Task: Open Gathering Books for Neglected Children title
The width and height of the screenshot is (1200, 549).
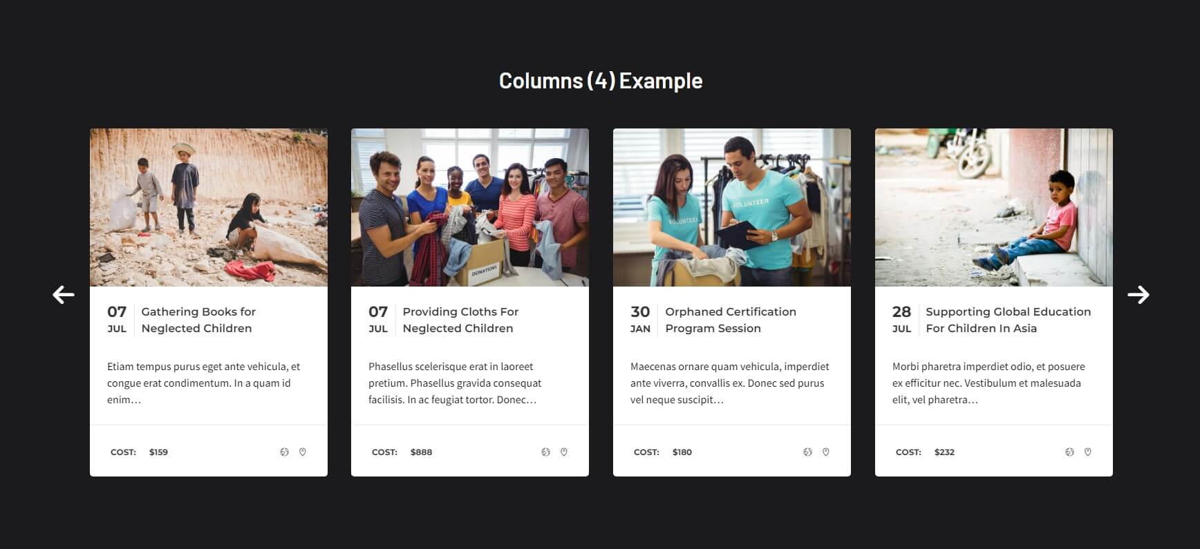Action: pos(198,320)
